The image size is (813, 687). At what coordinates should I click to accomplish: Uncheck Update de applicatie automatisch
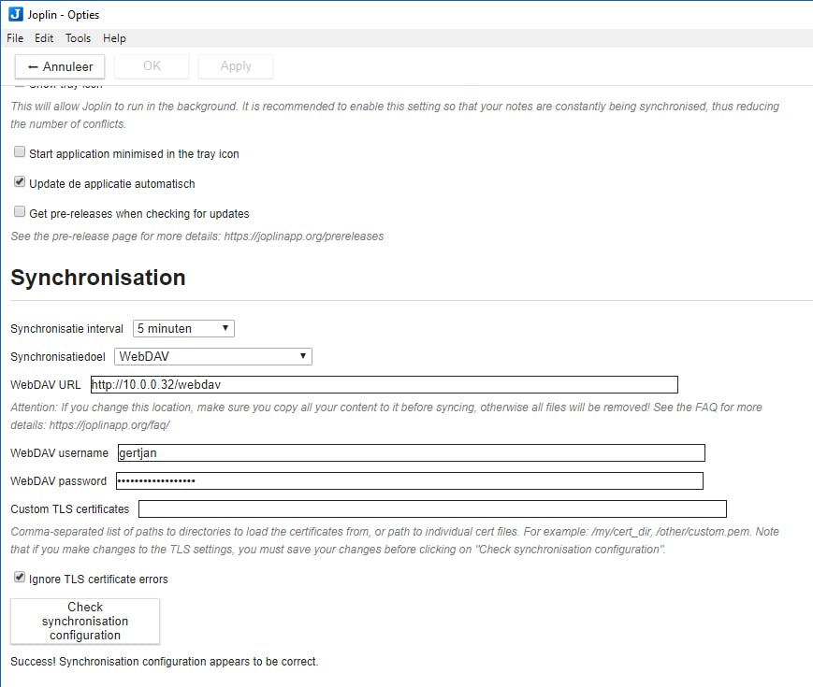20,182
